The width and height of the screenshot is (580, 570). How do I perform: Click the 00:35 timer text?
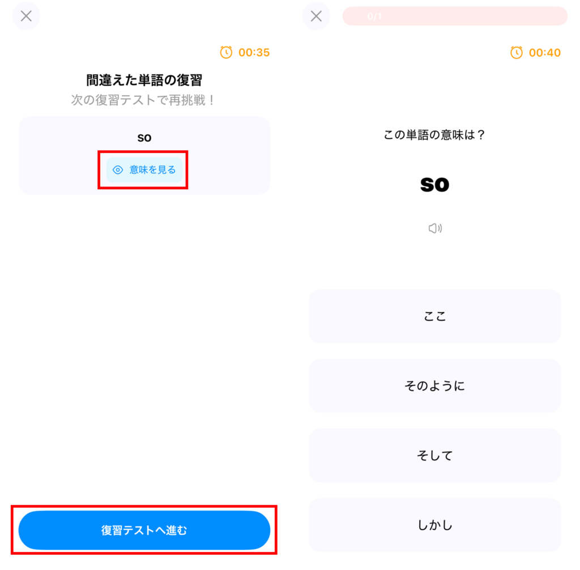tap(254, 53)
